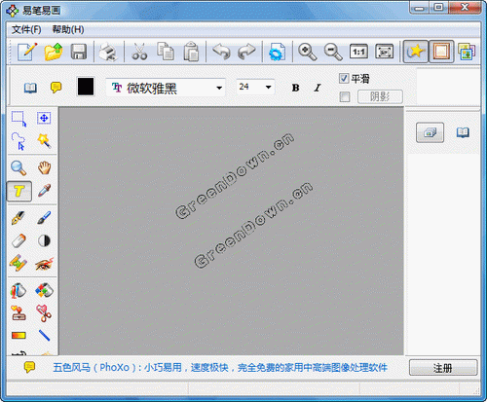Open the black text color swatch

point(86,87)
